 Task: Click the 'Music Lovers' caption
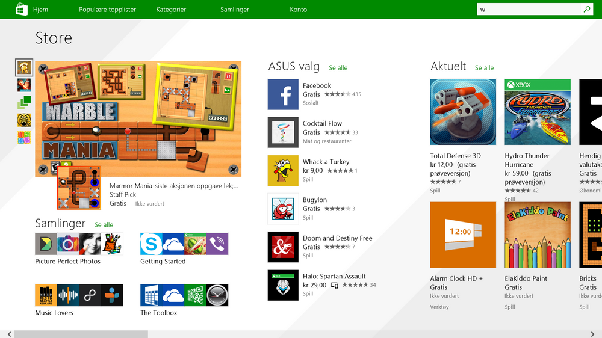point(54,313)
